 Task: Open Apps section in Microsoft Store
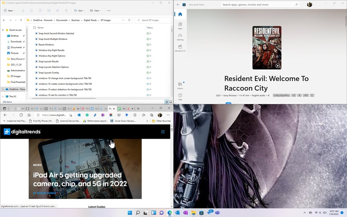[x=180, y=25]
